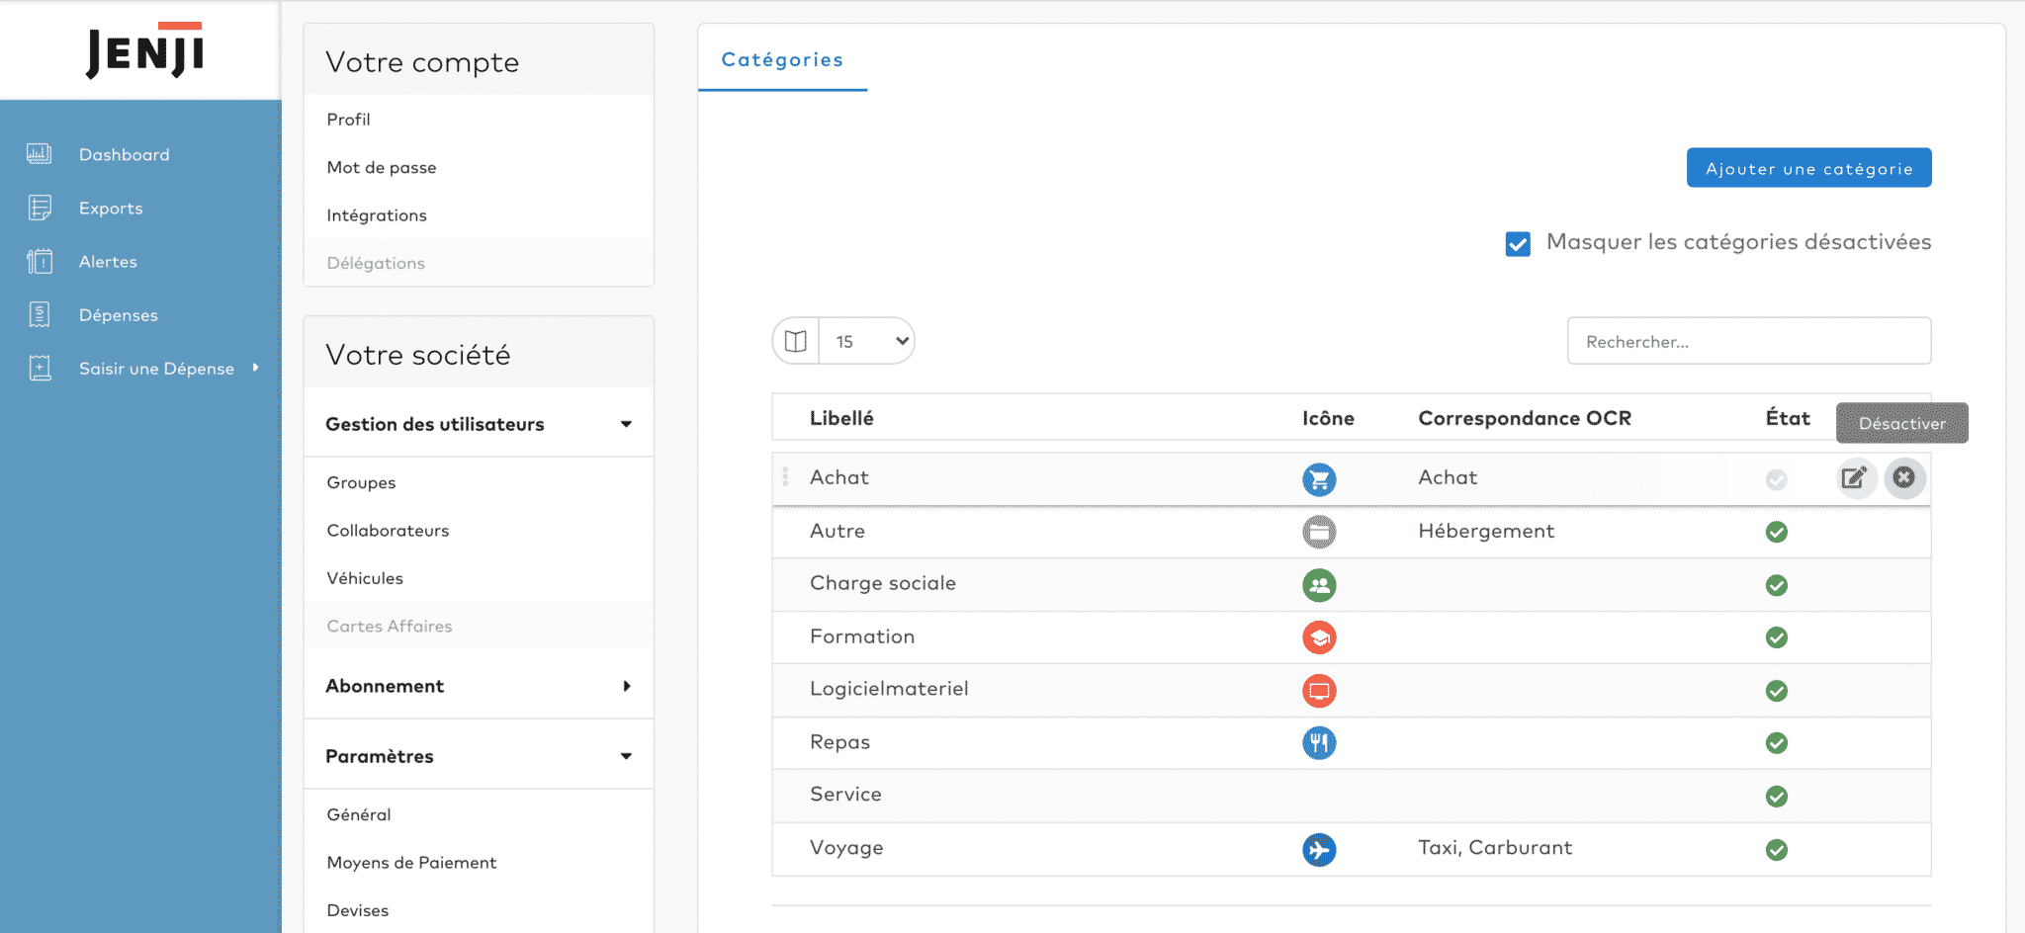Click the Hébergement OCR cell

click(x=1486, y=532)
